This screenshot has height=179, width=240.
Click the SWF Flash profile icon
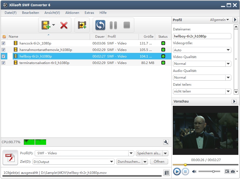coord(10,158)
